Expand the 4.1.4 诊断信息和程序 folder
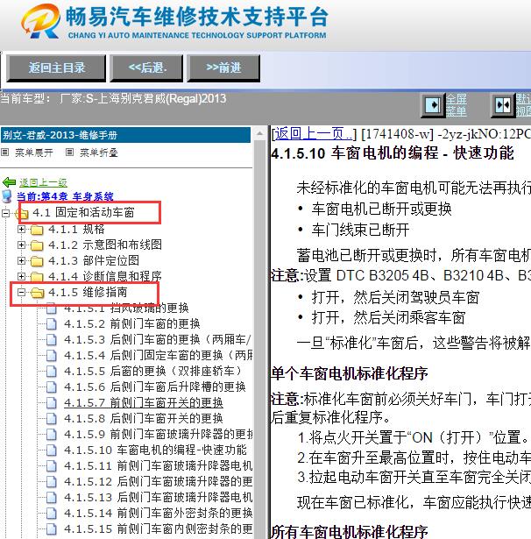The image size is (531, 539). [x=21, y=276]
